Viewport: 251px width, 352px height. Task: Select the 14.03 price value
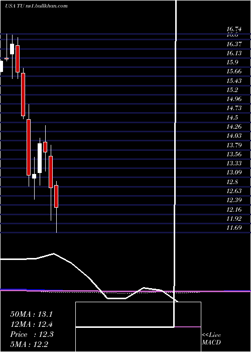point(234,136)
